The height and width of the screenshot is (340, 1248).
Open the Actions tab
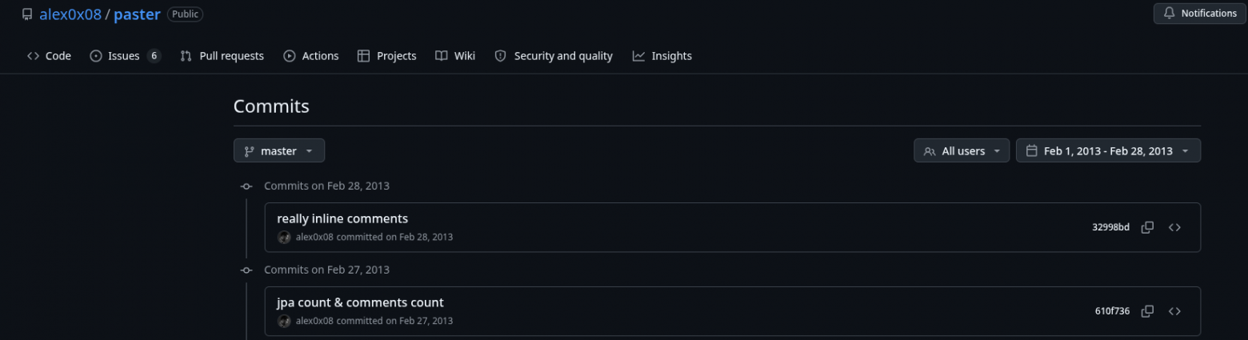click(x=311, y=56)
